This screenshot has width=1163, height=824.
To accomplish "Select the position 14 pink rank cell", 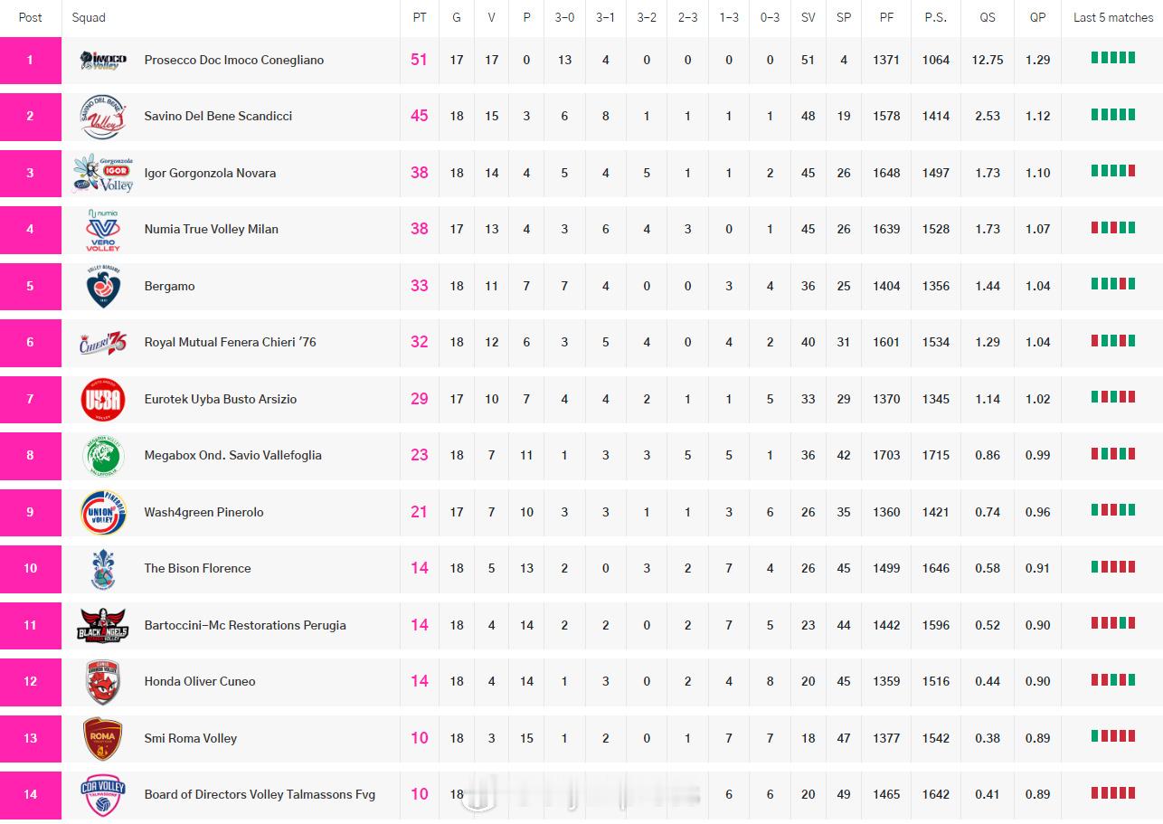I will click(x=30, y=795).
